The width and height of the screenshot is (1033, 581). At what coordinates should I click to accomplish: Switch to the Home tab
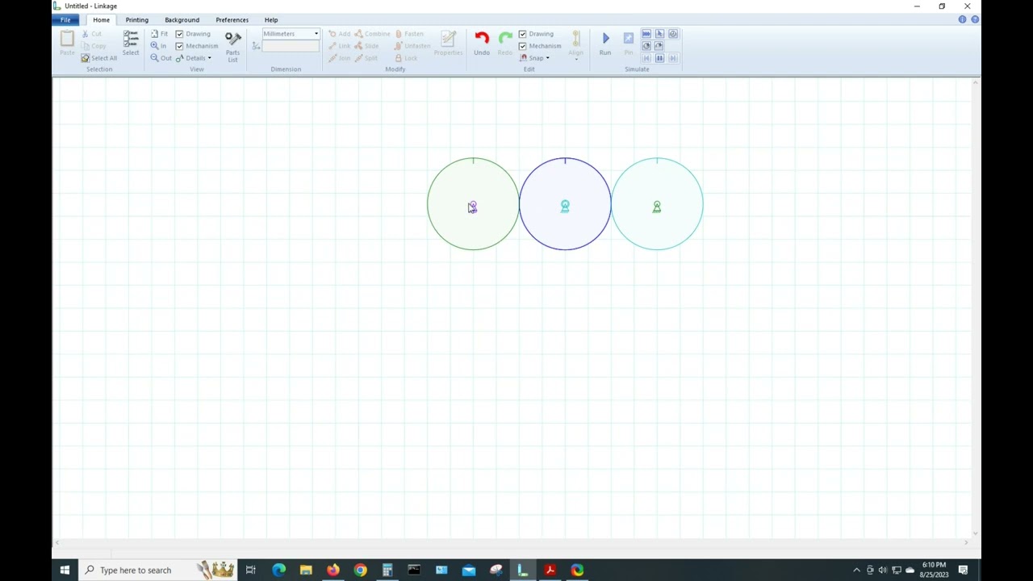[101, 19]
